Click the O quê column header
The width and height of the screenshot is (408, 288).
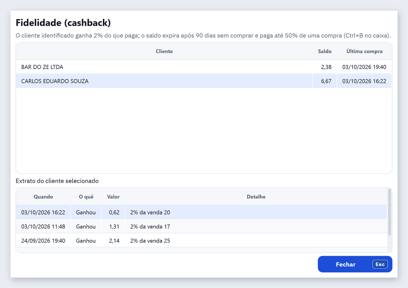86,197
